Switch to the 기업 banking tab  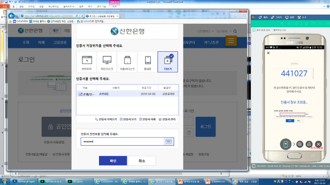coord(67,31)
